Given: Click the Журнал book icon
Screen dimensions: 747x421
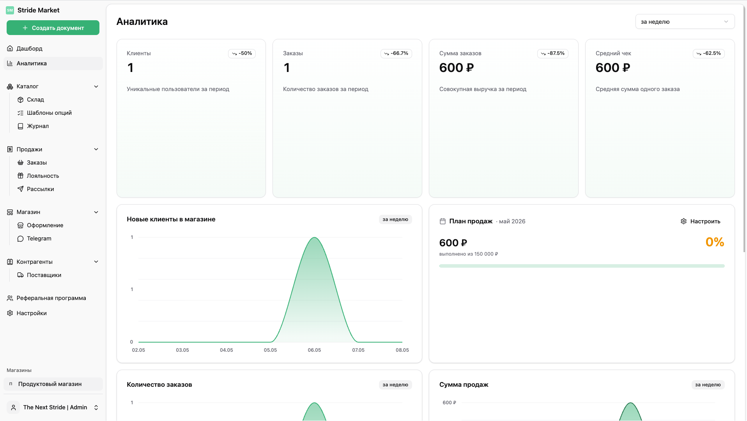Looking at the screenshot, I should [x=21, y=126].
